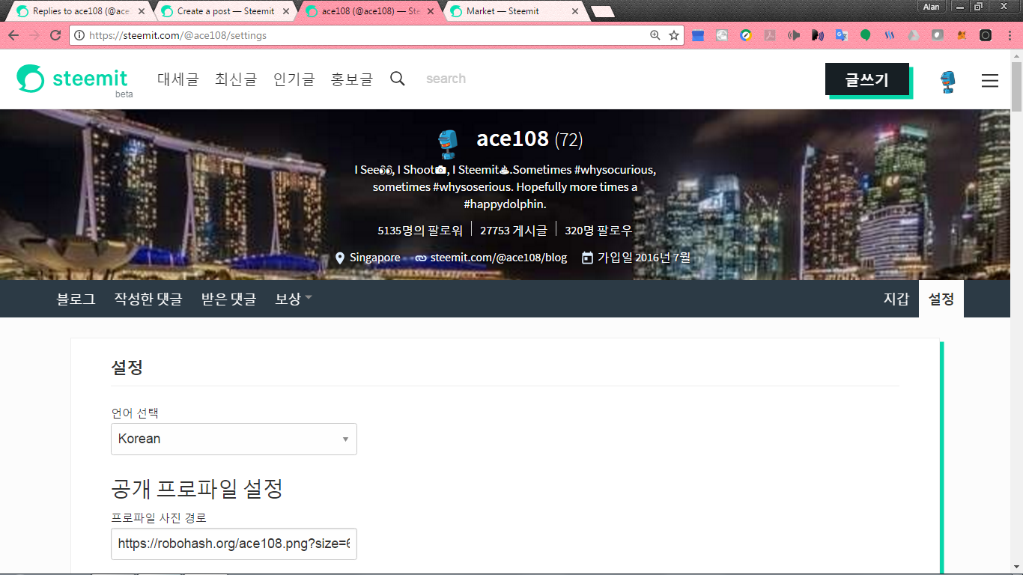Click the site information icon in the address bar
Screen dimensions: 1023x575
(x=79, y=35)
